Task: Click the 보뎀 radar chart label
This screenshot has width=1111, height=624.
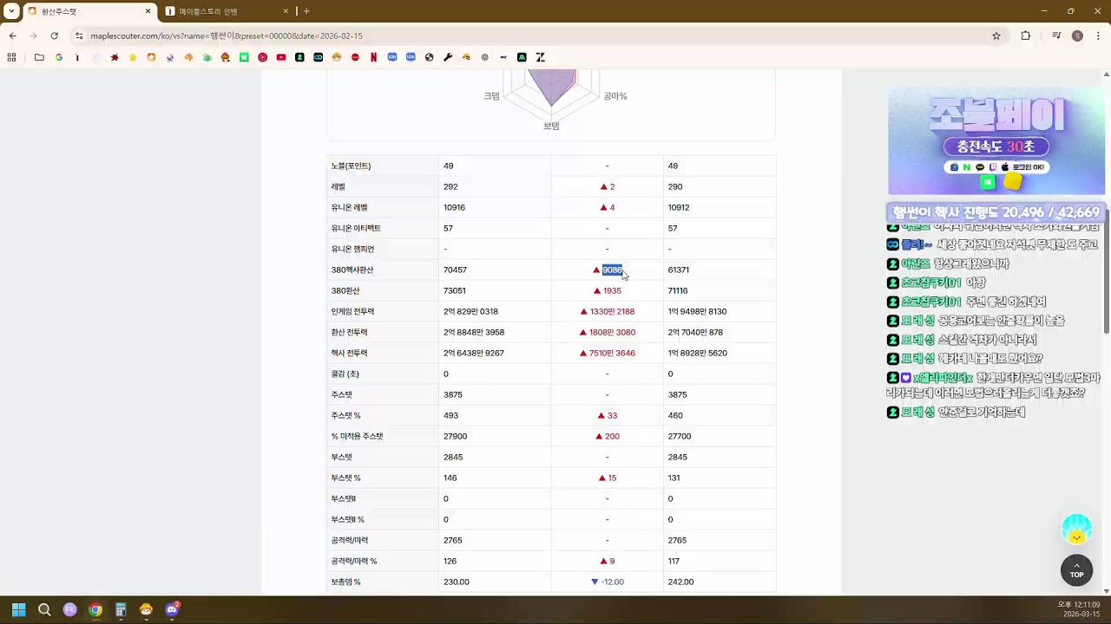Action: [x=551, y=126]
